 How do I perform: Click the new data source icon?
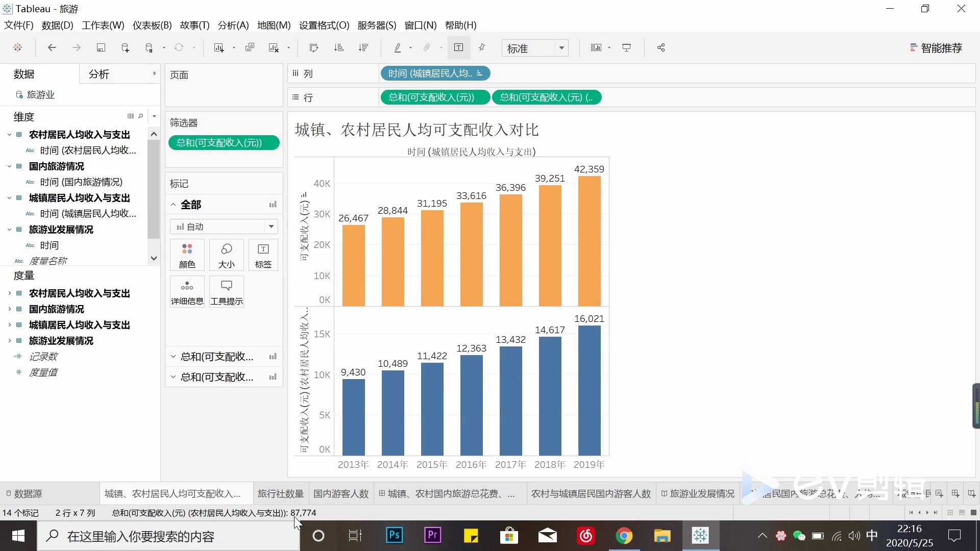pos(125,48)
